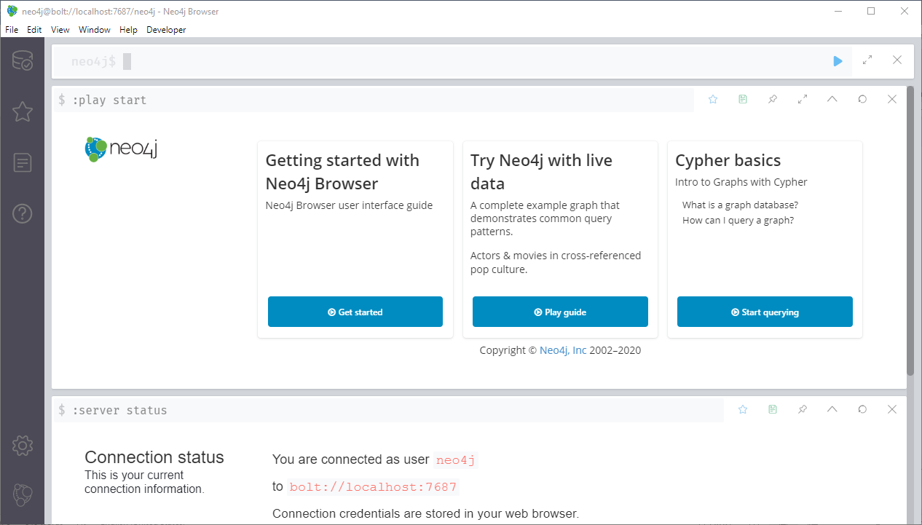922x525 pixels.
Task: Click the main vertical scrollbar
Action: [910, 233]
